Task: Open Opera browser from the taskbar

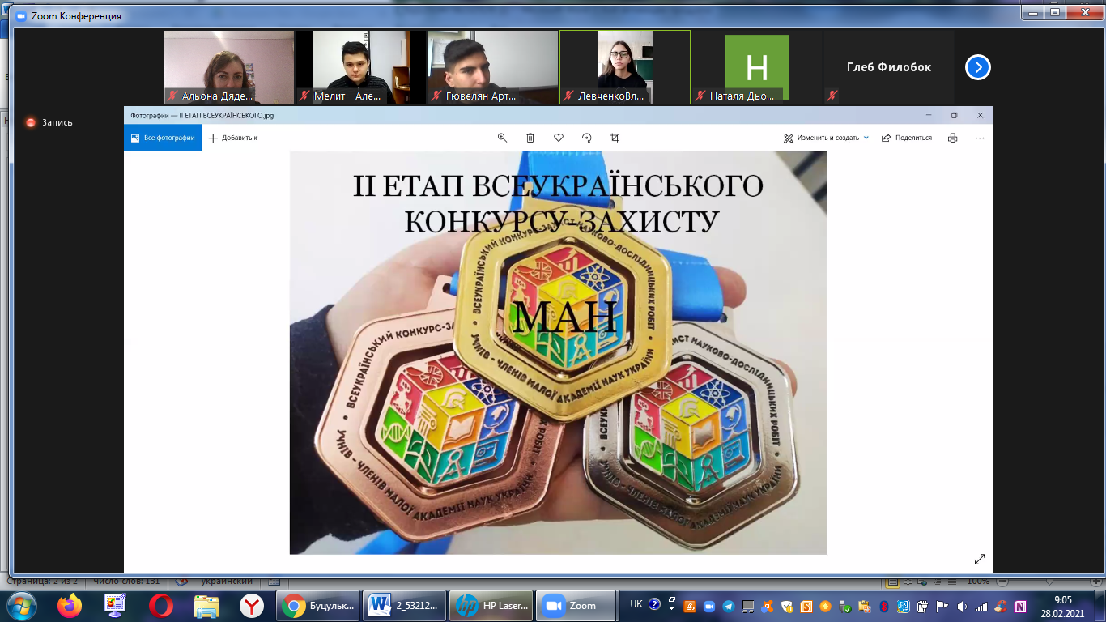Action: click(x=160, y=605)
